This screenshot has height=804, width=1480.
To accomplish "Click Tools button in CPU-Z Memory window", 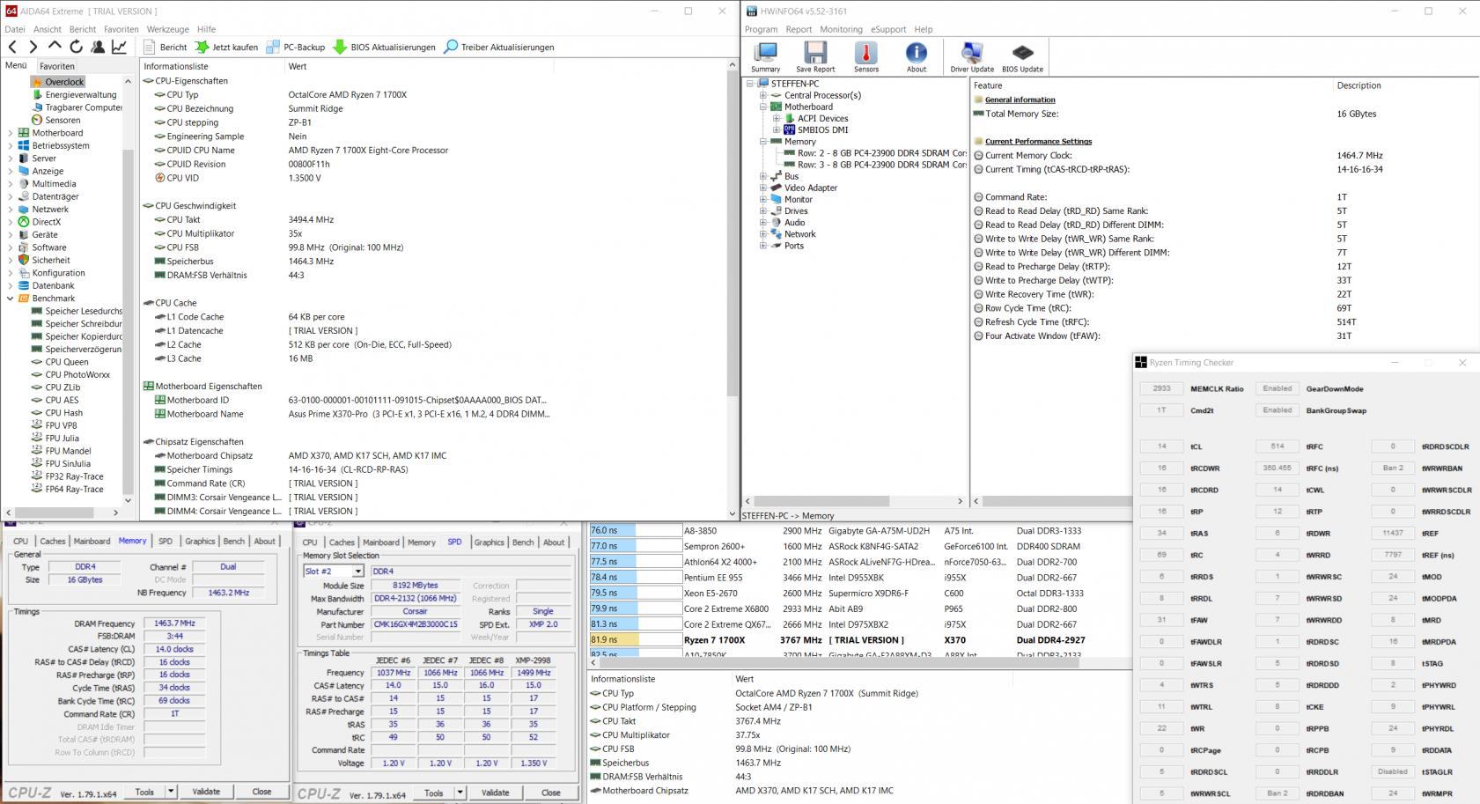I will (144, 792).
